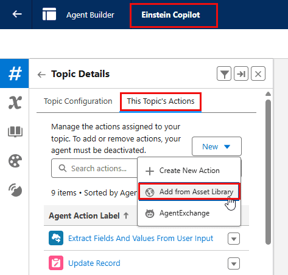288x275 pixels.
Task: Click the Topic Details heading
Action: click(80, 74)
